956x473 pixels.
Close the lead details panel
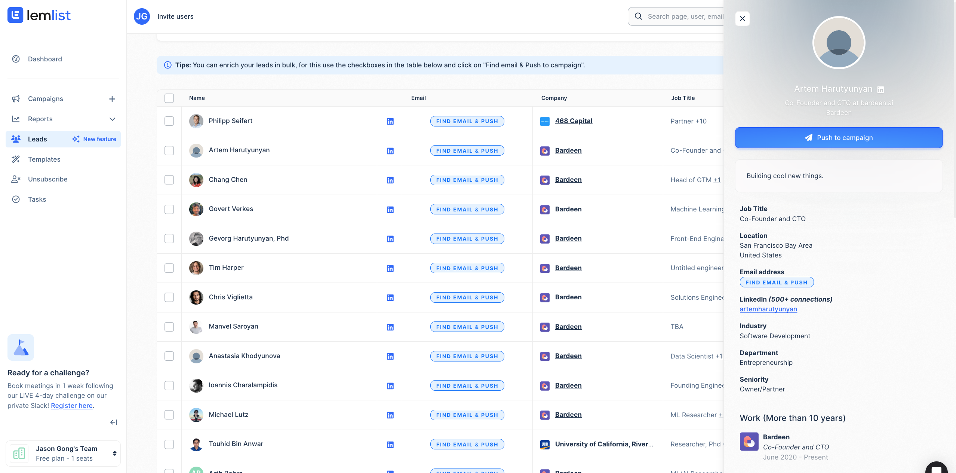point(743,18)
